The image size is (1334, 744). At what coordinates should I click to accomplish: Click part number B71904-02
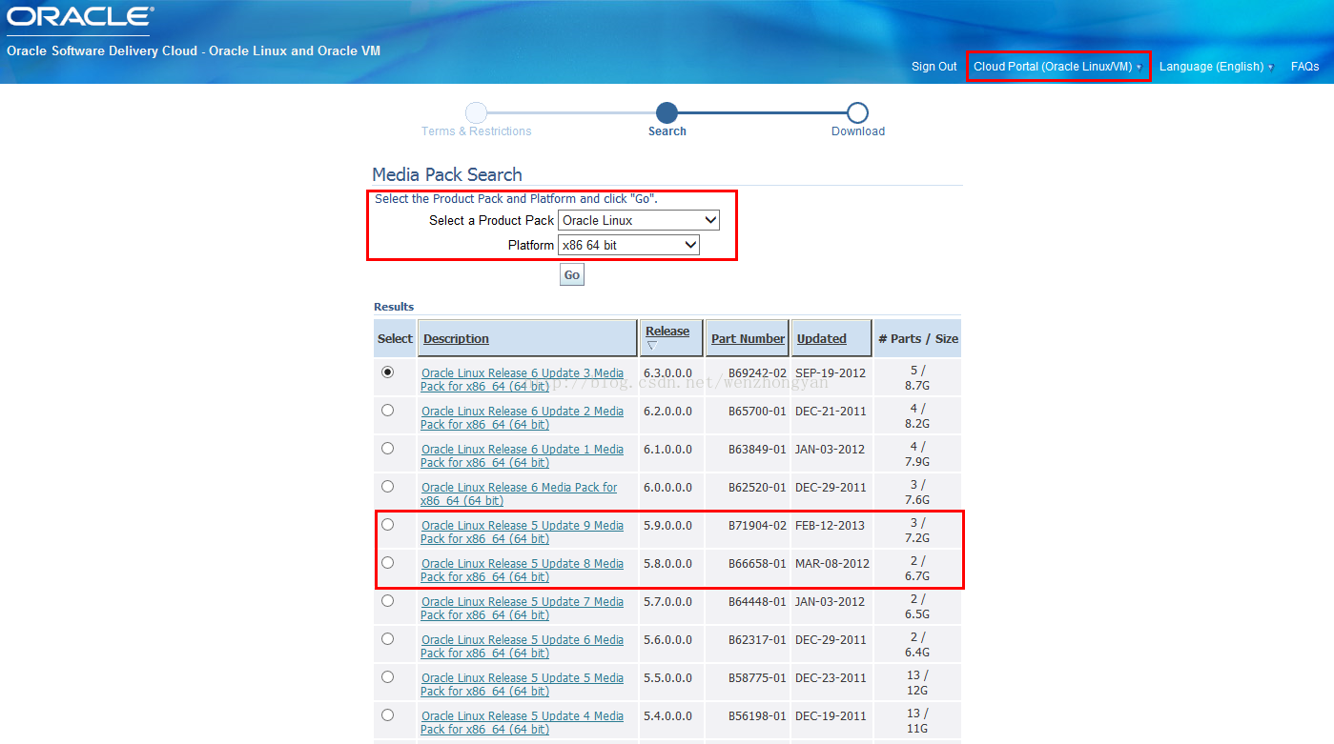pyautogui.click(x=757, y=525)
